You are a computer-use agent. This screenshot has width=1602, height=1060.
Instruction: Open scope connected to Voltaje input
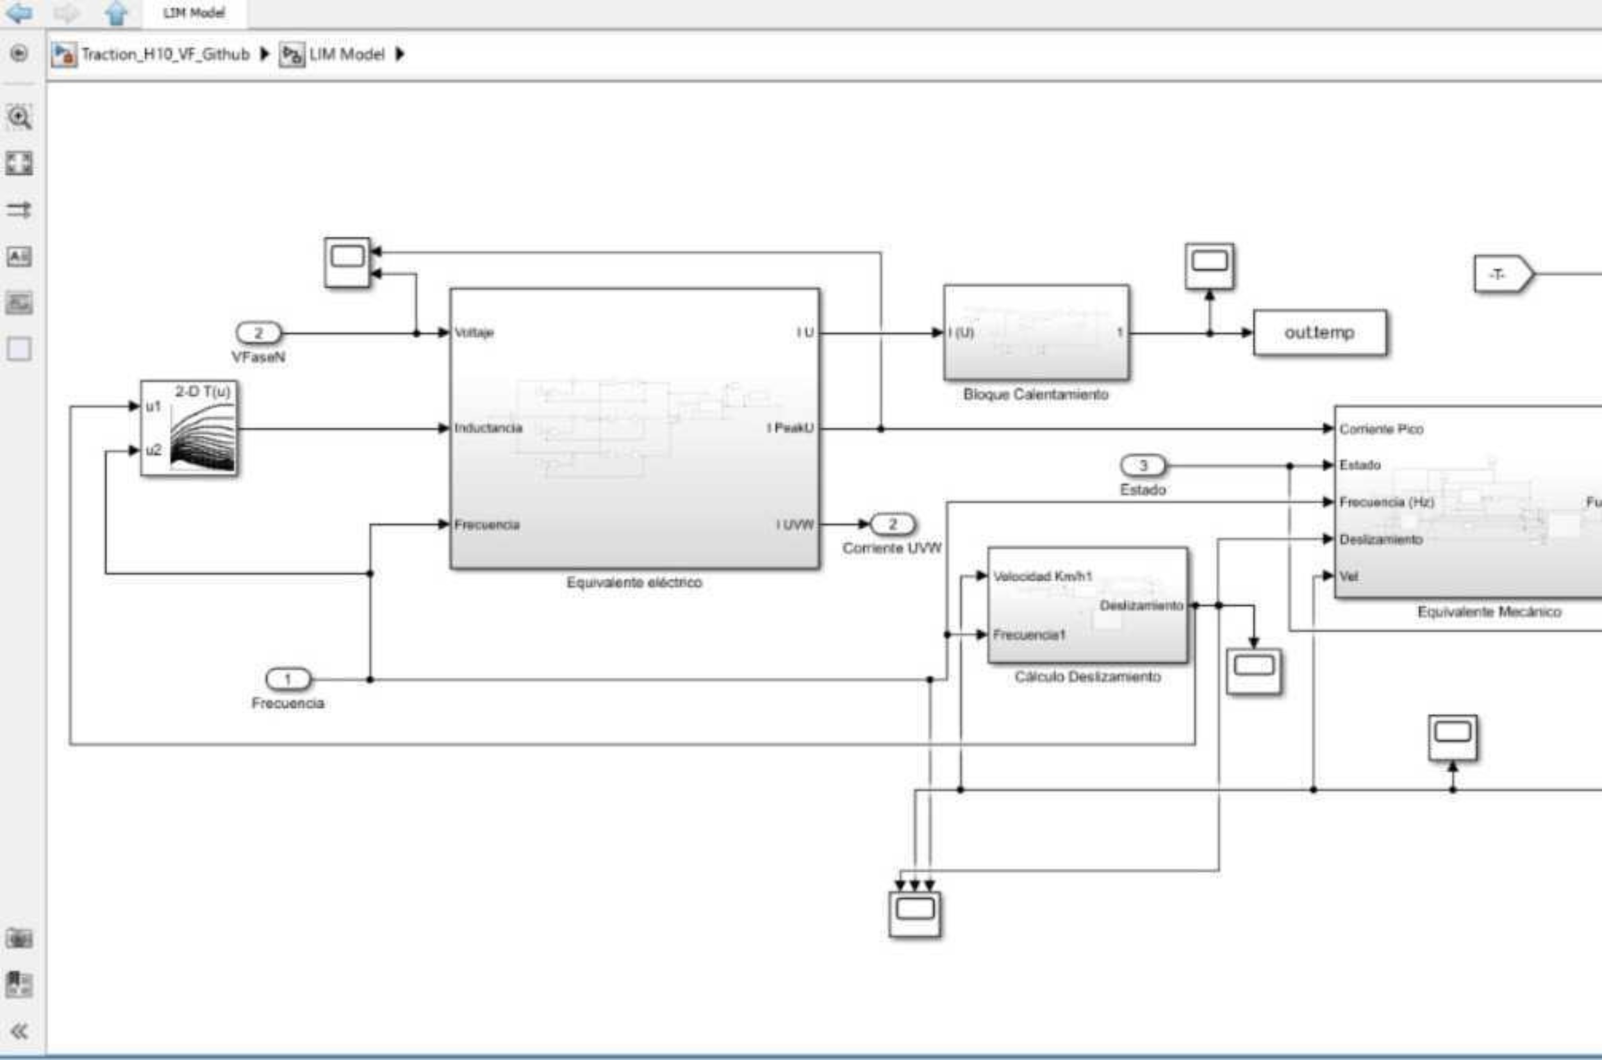click(347, 263)
